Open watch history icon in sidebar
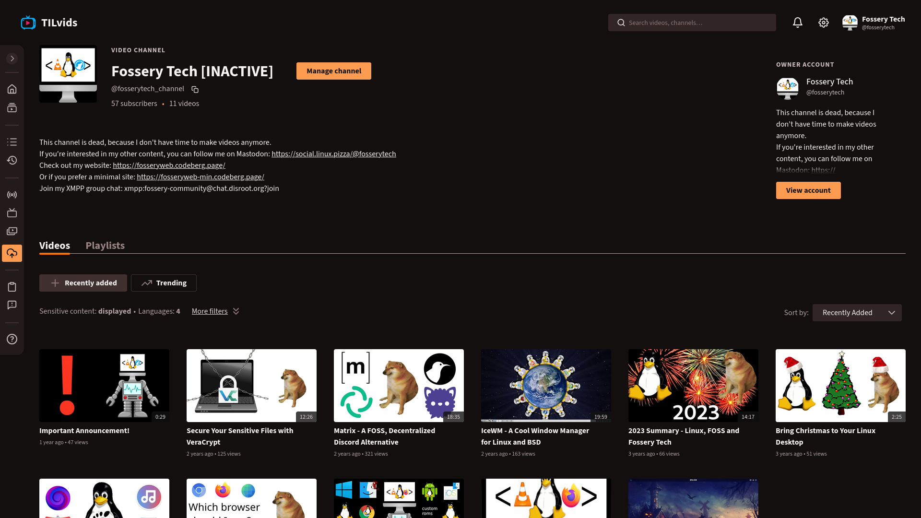The height and width of the screenshot is (518, 921). [12, 160]
